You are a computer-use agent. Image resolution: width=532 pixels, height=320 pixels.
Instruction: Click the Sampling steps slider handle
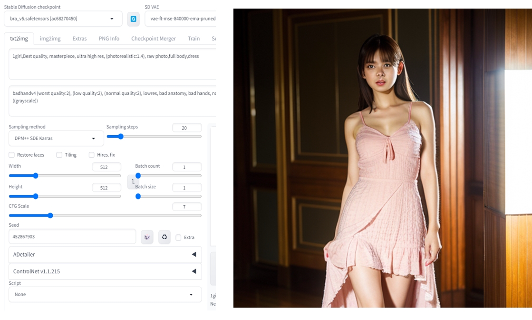(x=121, y=136)
